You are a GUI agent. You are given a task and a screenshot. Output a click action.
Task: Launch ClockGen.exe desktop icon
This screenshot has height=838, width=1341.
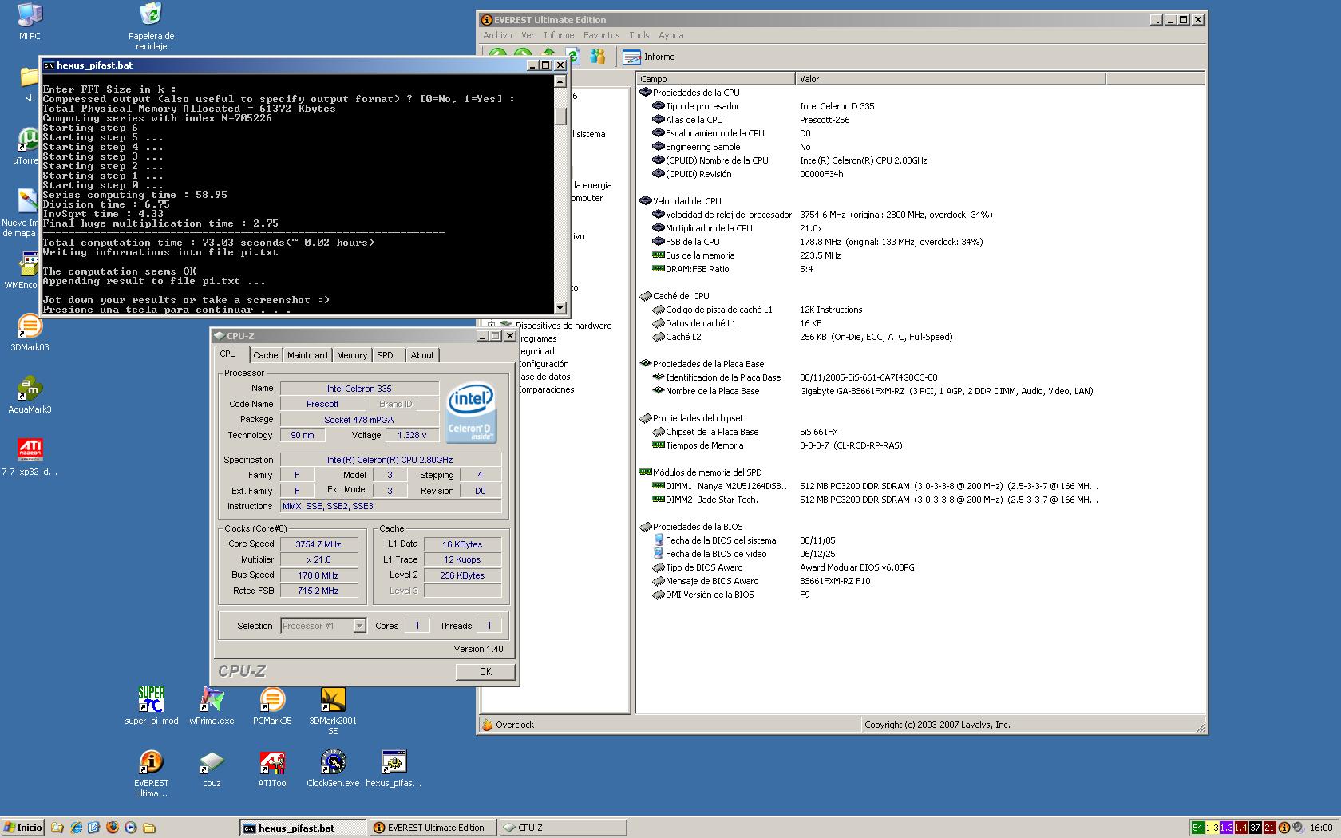click(x=333, y=769)
